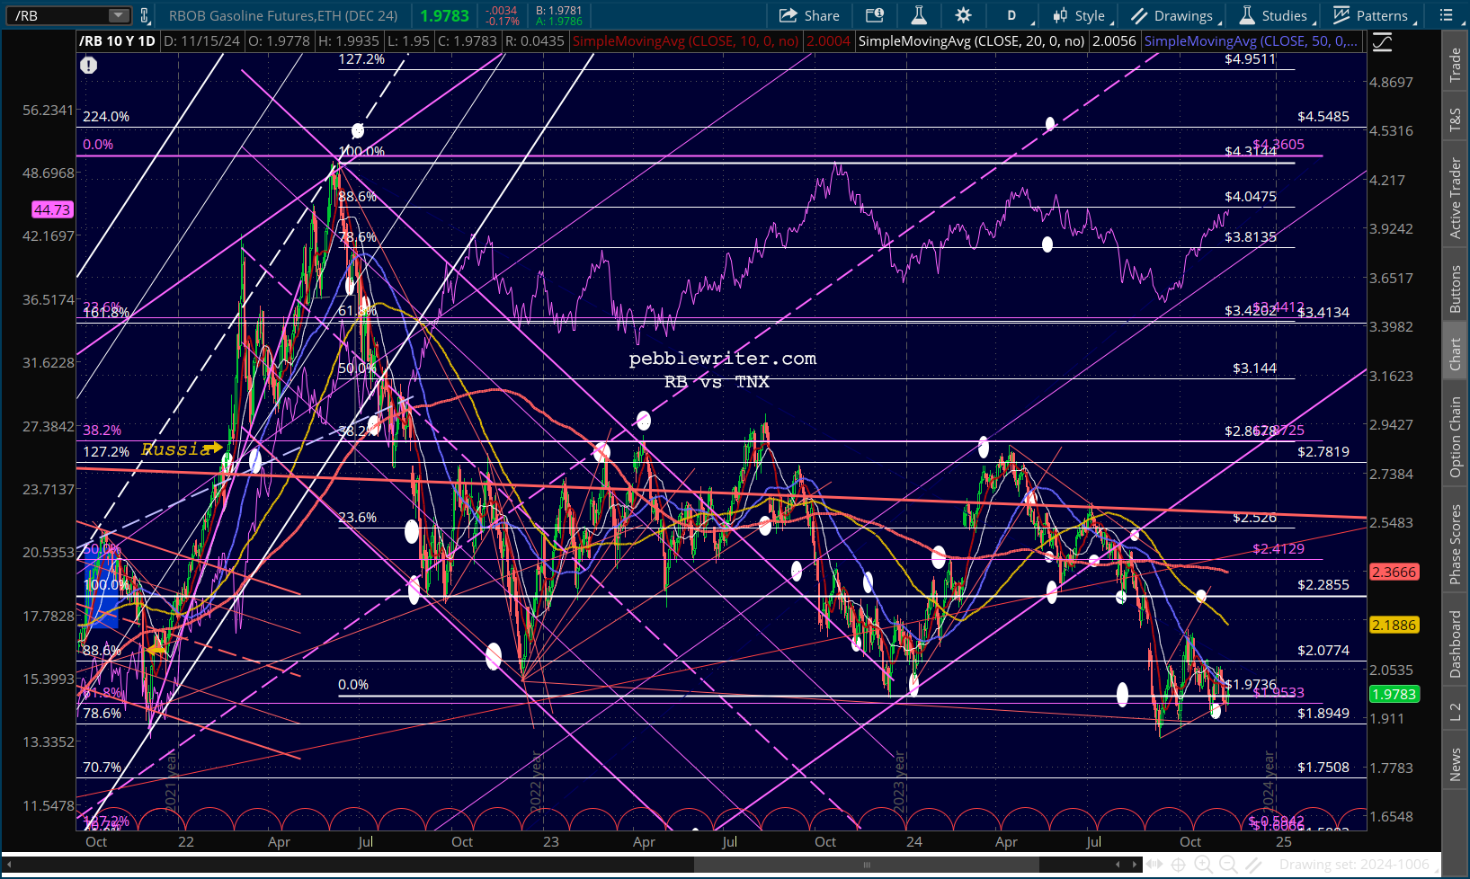Click the green 1.9783 price bubble
This screenshot has height=879, width=1470.
coord(1394,694)
